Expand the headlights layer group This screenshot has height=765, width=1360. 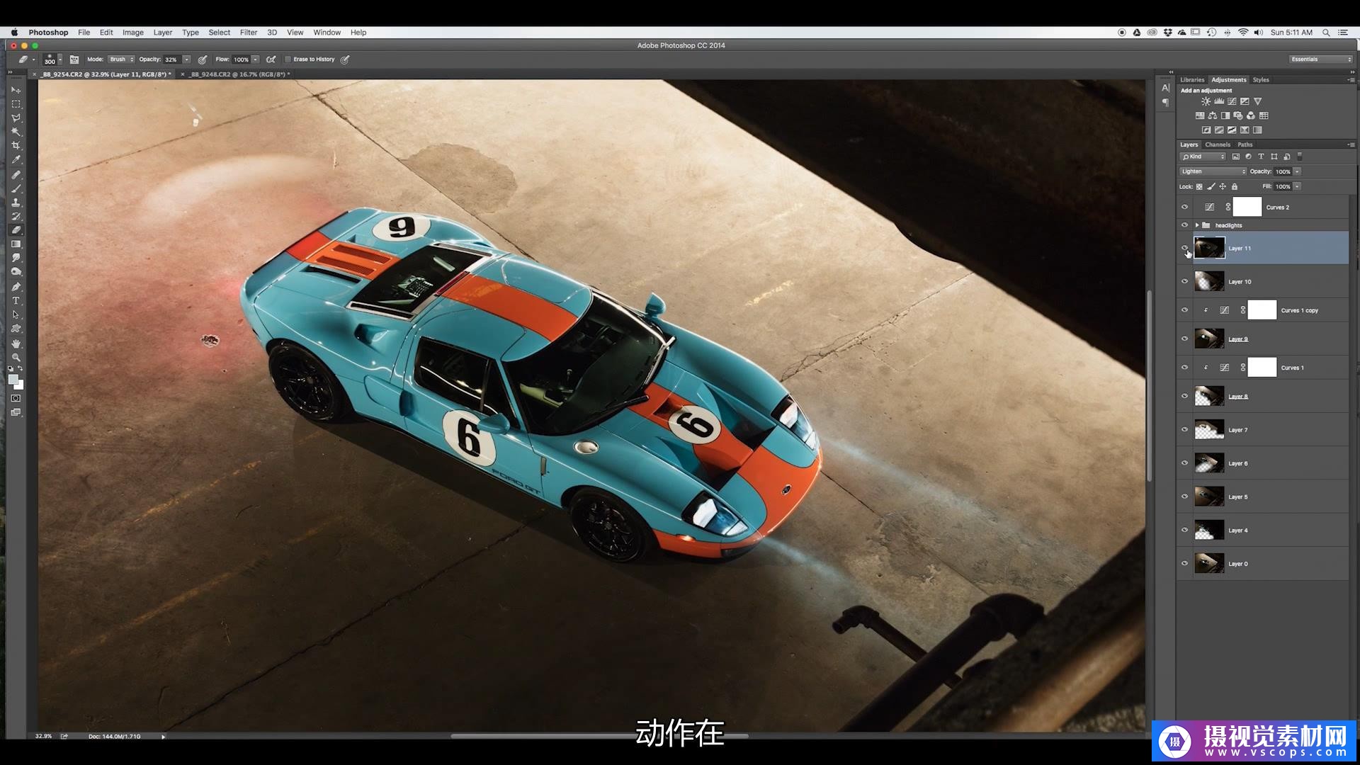tap(1196, 225)
